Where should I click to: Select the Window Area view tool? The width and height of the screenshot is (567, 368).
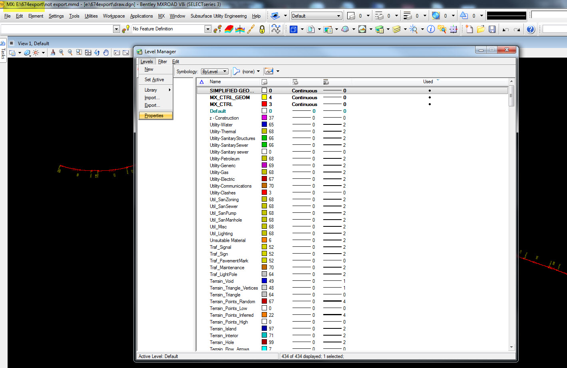click(x=79, y=52)
